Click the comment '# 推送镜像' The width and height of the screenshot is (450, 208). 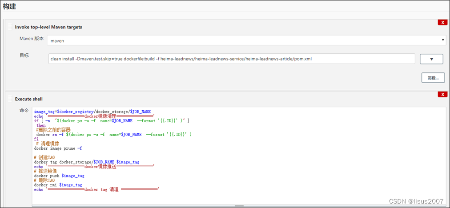(45, 171)
